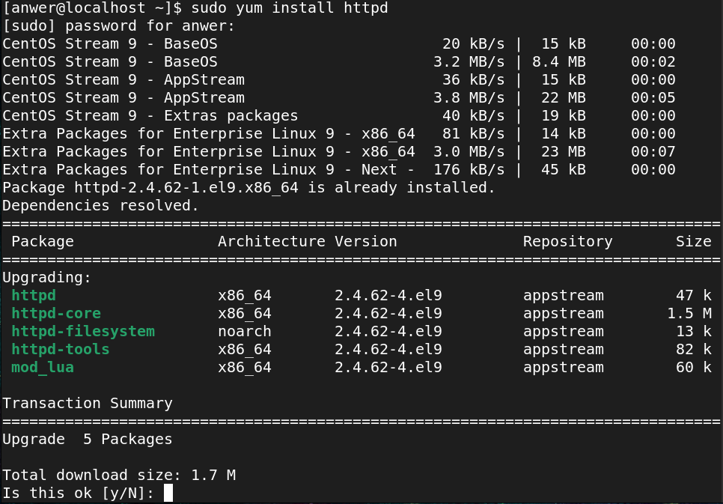Click the 'Enterprise Linux 9 - Next' line
723x504 pixels.
pyautogui.click(x=339, y=170)
